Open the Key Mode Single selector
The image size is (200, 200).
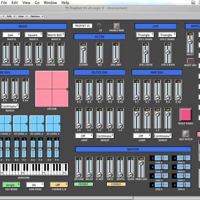(x=11, y=184)
